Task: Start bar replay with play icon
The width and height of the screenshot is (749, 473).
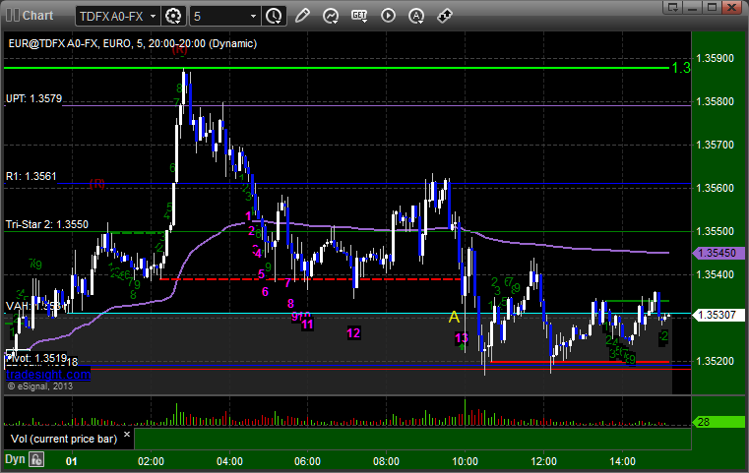Action: [x=388, y=16]
